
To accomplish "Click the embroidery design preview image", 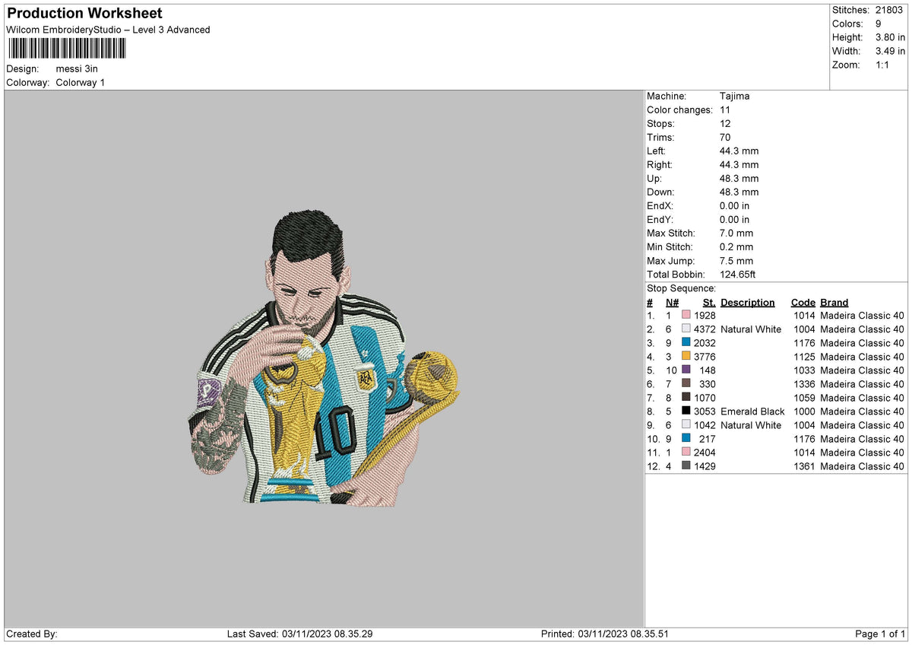I will point(325,357).
